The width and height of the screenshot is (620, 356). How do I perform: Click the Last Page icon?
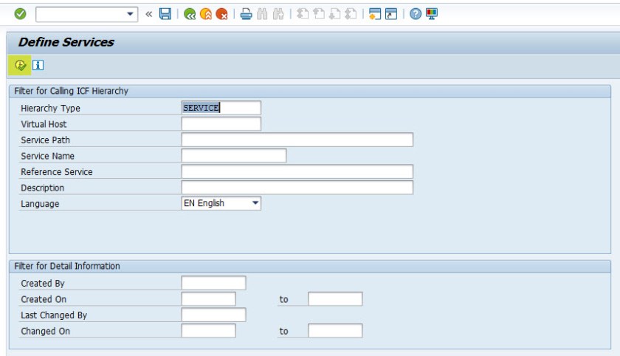[x=351, y=14]
